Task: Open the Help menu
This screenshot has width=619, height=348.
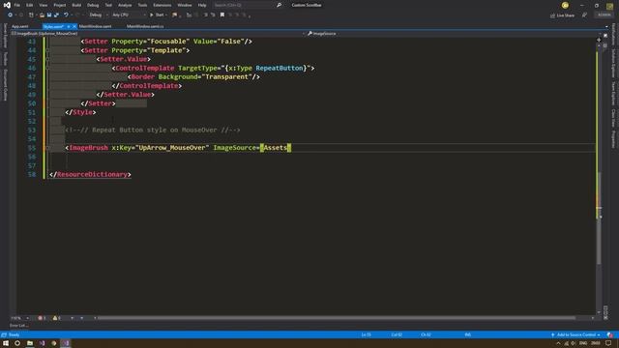Action: (202, 5)
